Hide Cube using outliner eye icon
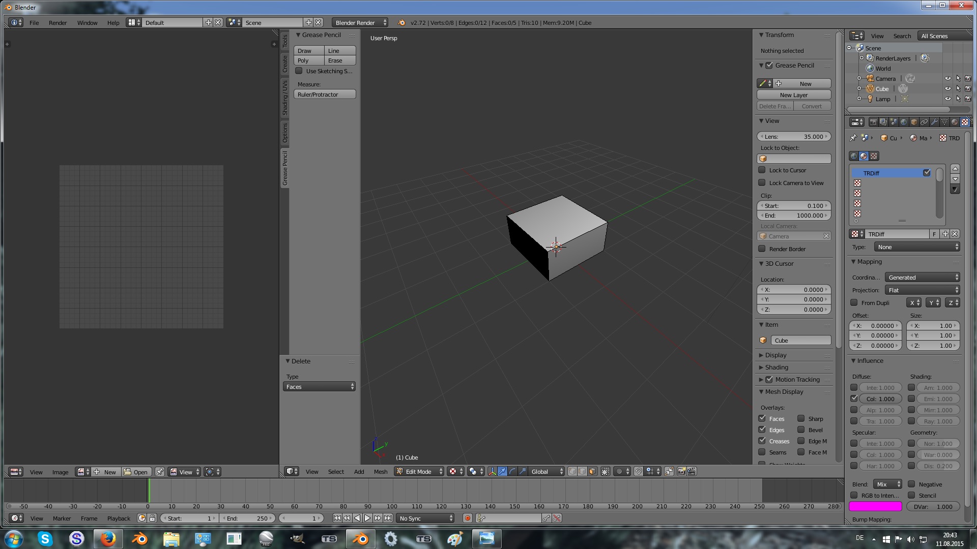 (947, 88)
